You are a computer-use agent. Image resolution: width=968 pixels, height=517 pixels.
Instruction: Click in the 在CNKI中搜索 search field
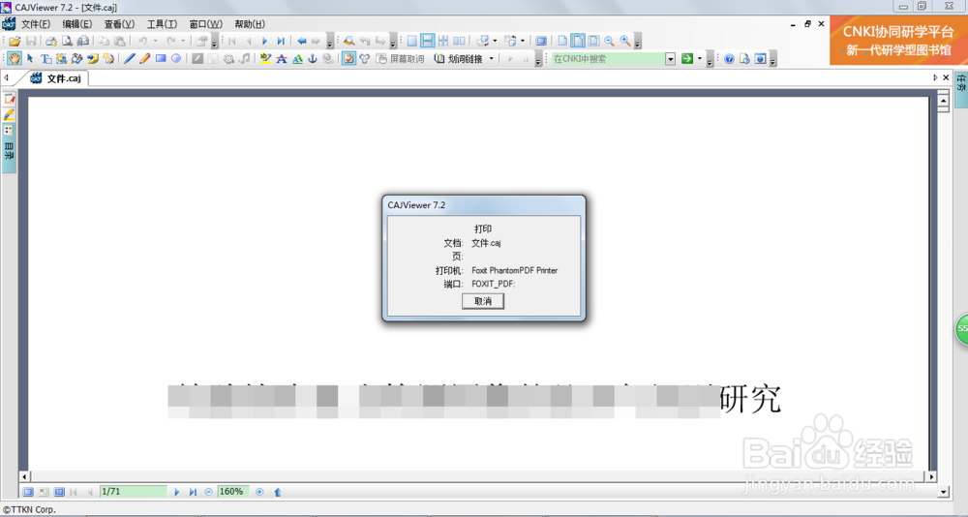(x=608, y=59)
